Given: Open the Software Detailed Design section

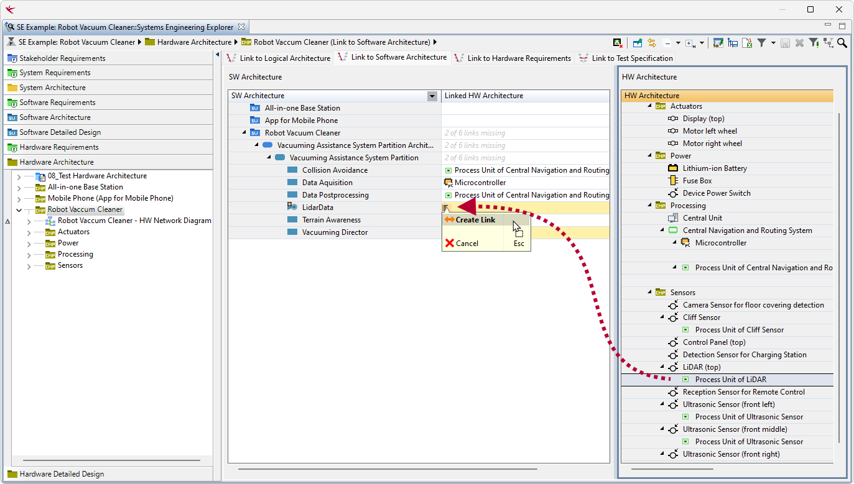Looking at the screenshot, I should 108,132.
